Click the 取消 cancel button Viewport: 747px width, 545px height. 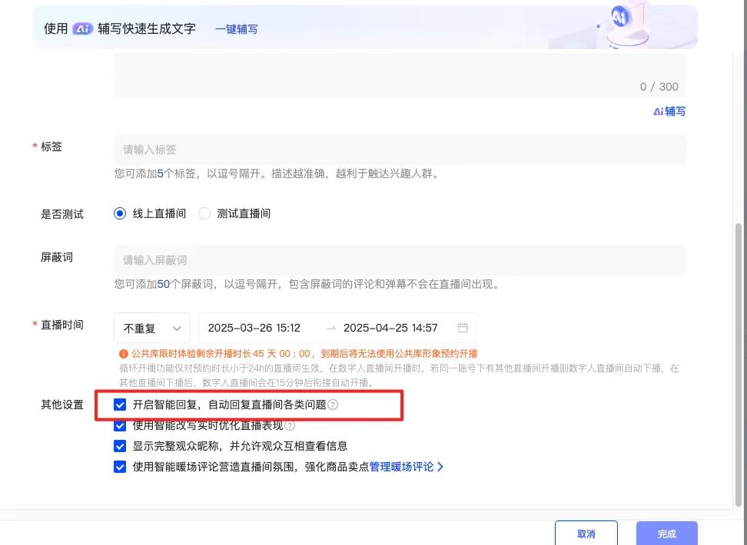586,535
